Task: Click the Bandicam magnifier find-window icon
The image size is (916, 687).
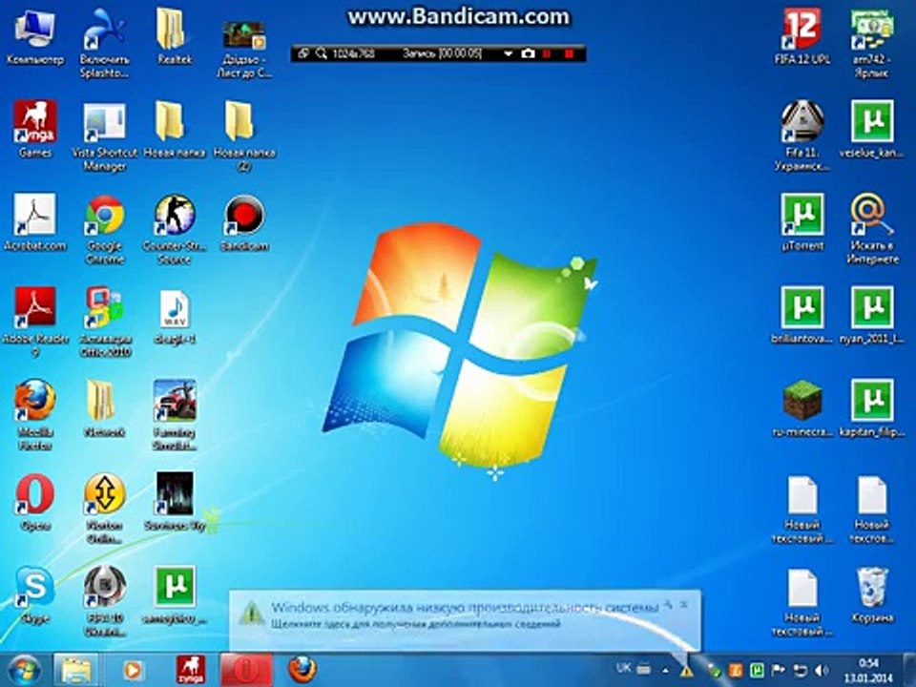Action: [321, 53]
